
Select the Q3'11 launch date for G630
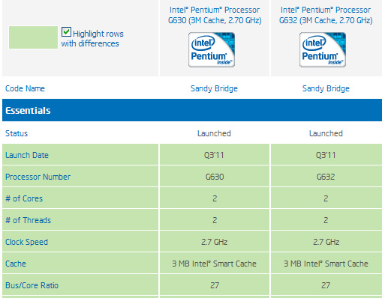214,155
